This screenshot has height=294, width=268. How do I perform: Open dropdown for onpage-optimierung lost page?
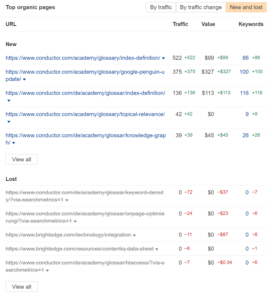point(75,221)
